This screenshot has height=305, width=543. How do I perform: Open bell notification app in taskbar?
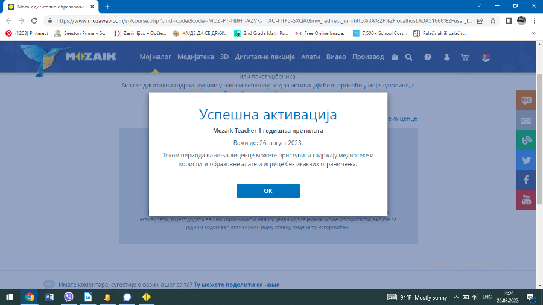[107, 297]
